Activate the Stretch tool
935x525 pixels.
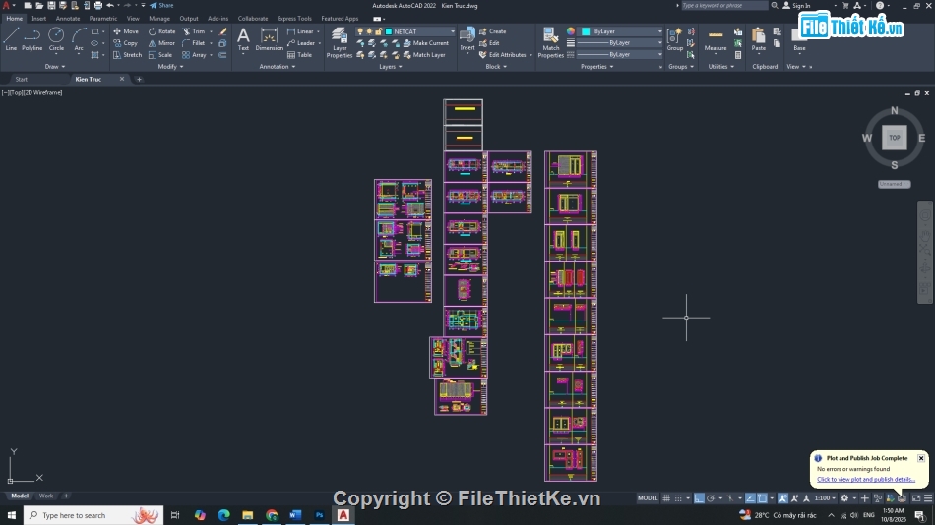click(128, 55)
